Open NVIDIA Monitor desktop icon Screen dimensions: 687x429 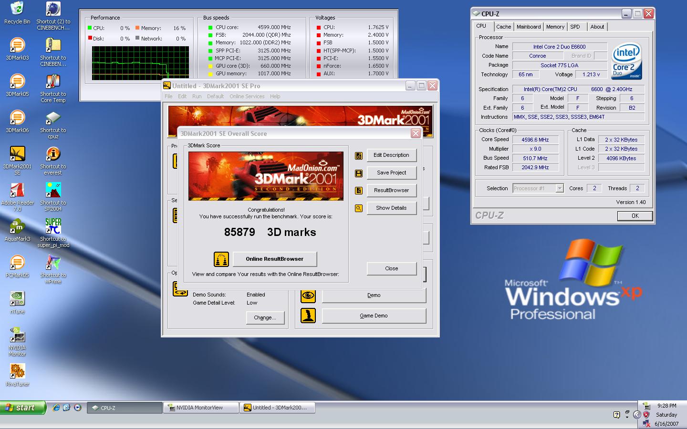point(17,342)
